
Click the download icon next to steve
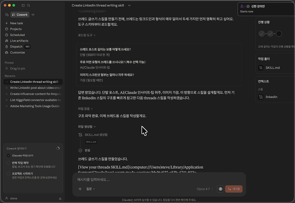click(60, 198)
